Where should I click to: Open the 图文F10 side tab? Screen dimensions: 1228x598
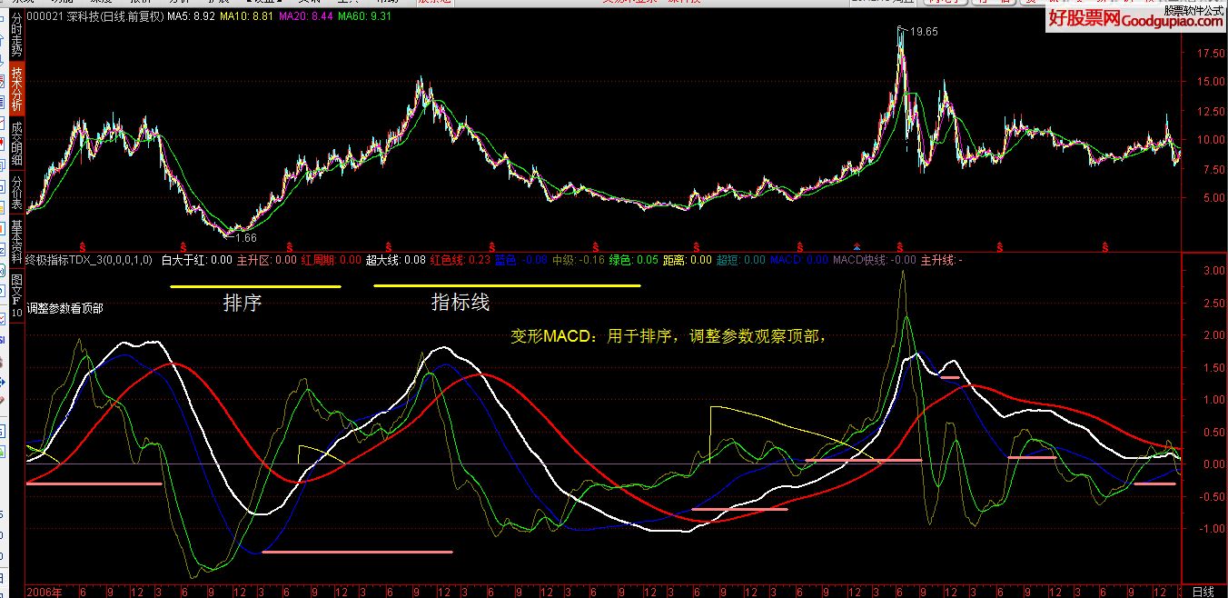point(16,294)
